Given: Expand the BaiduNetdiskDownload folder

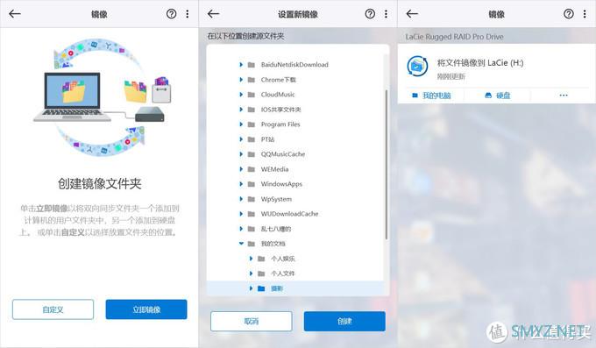Looking at the screenshot, I should tap(241, 65).
